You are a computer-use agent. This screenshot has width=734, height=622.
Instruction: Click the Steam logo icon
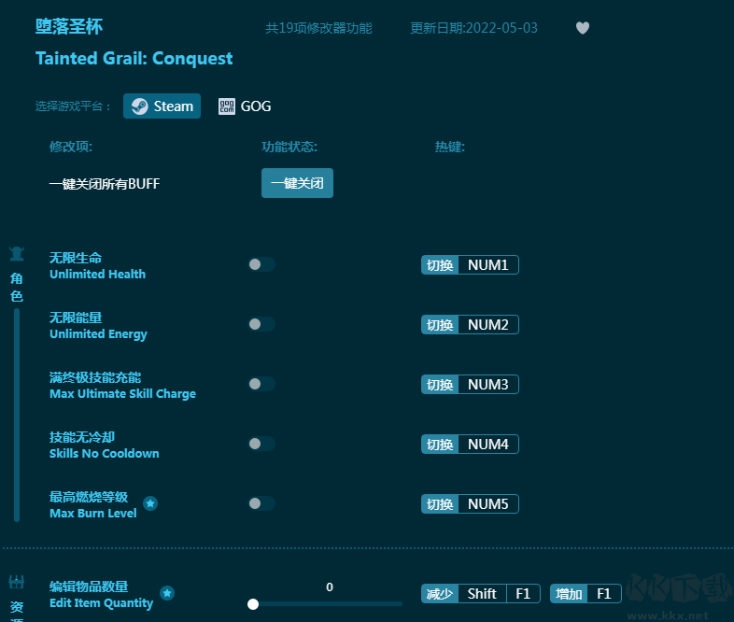[139, 106]
